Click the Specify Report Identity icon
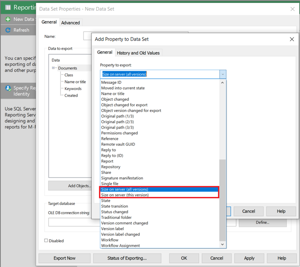Screen dimensions: 300x267 point(8,88)
